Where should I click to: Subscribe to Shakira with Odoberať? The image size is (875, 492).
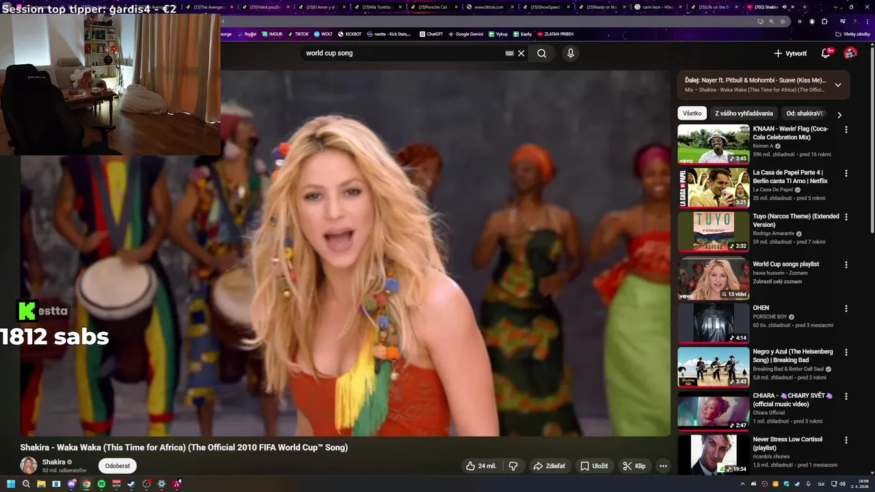point(118,466)
